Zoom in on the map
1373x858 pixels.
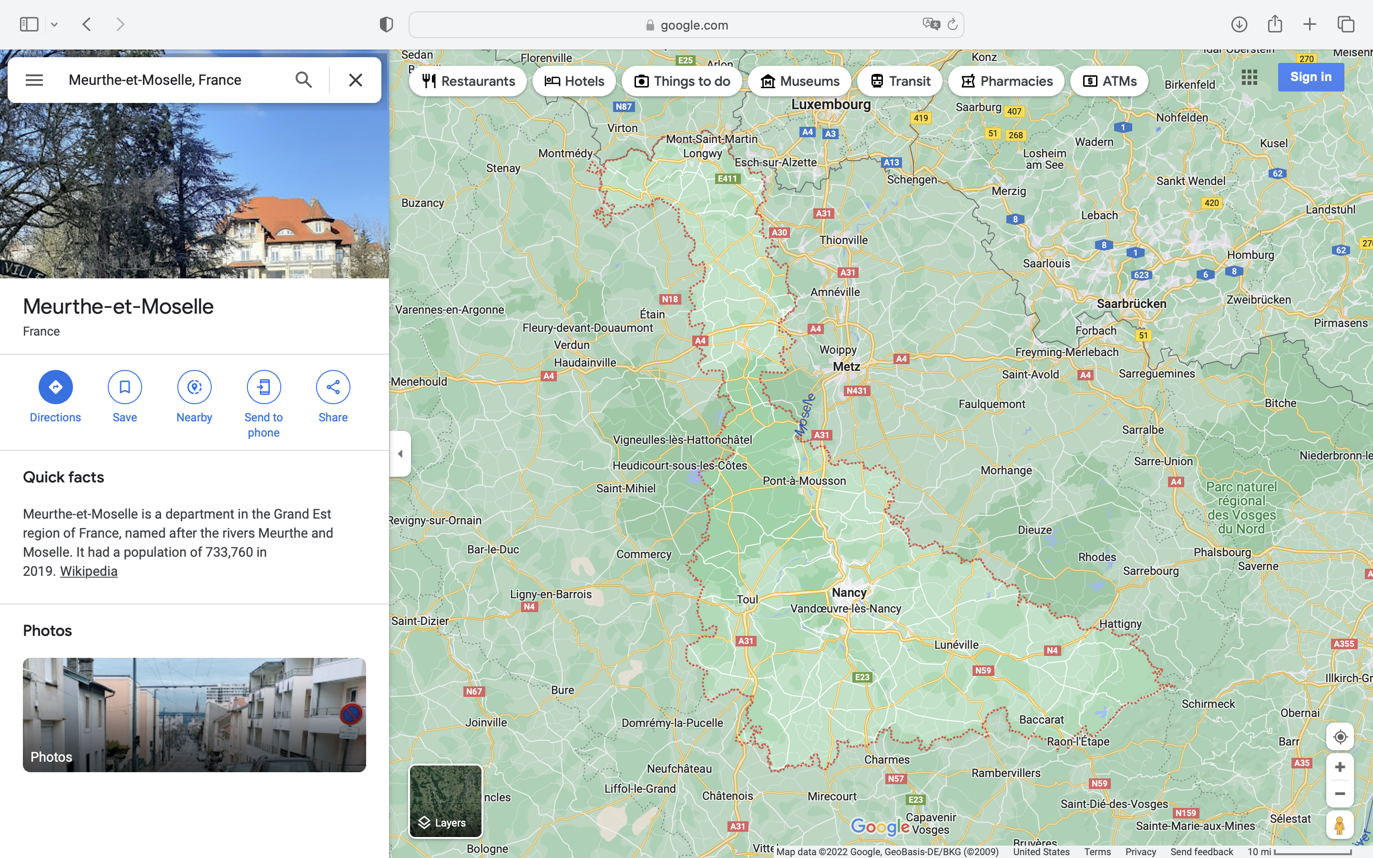1340,767
